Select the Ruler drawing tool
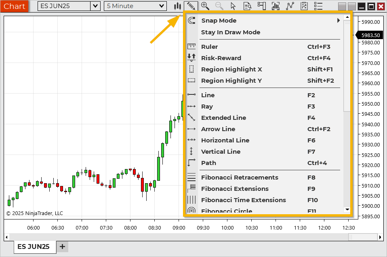The width and height of the screenshot is (387, 257). click(209, 47)
